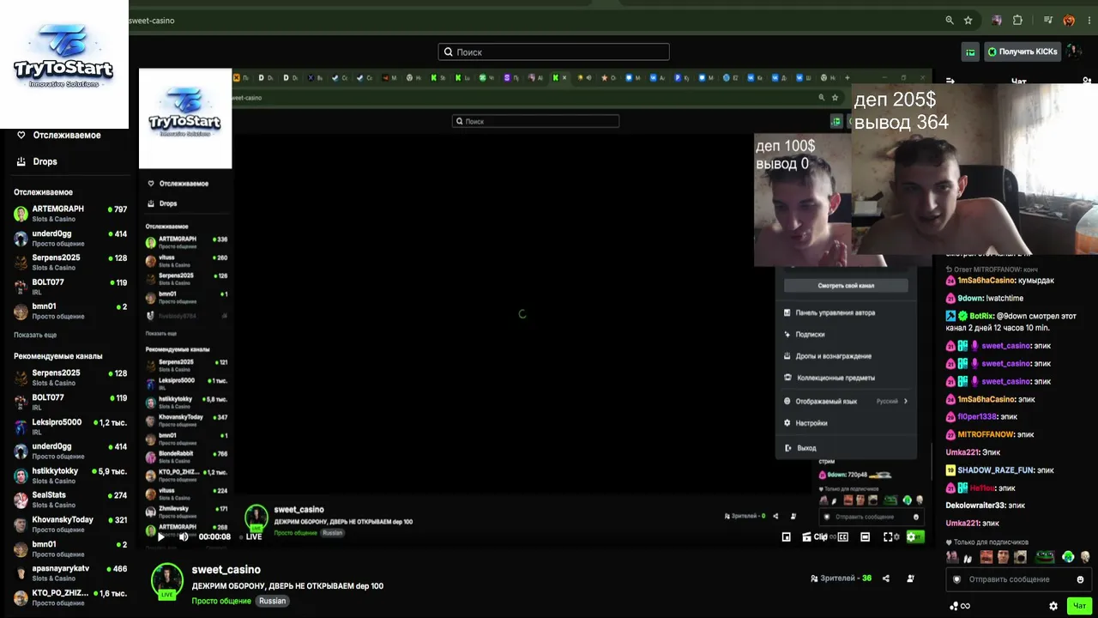This screenshot has height=618, width=1098.
Task: Expand Отображаемый язык submenu in embedded menu
Action: point(846,401)
